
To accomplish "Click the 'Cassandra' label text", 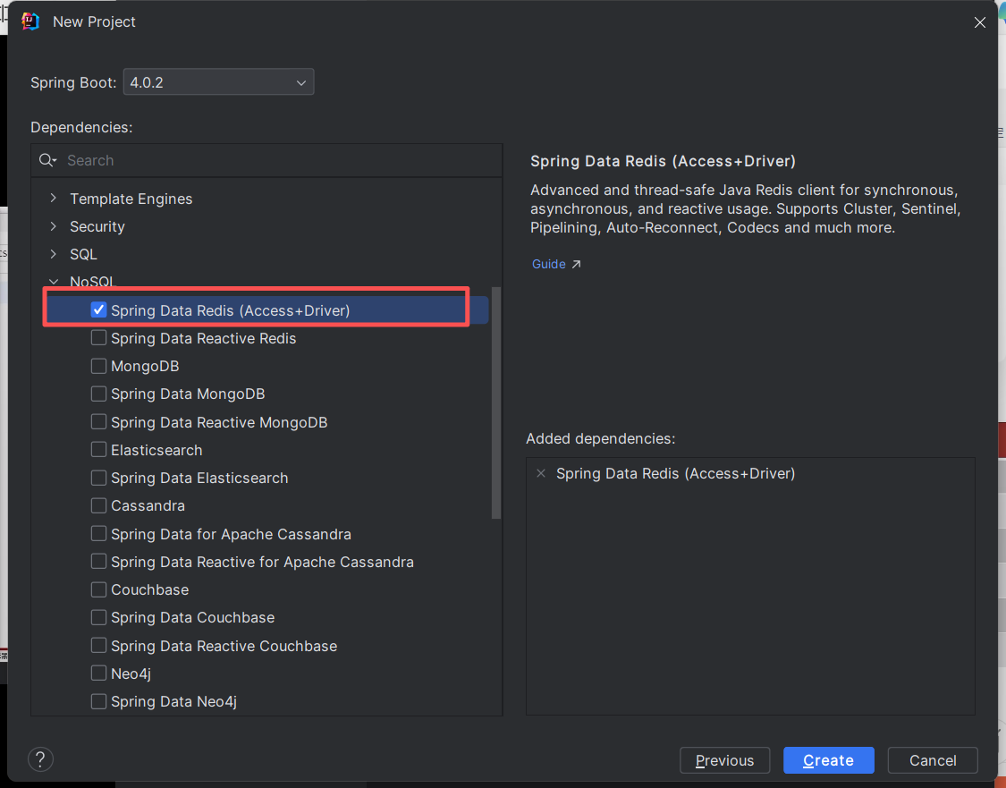I will point(148,505).
